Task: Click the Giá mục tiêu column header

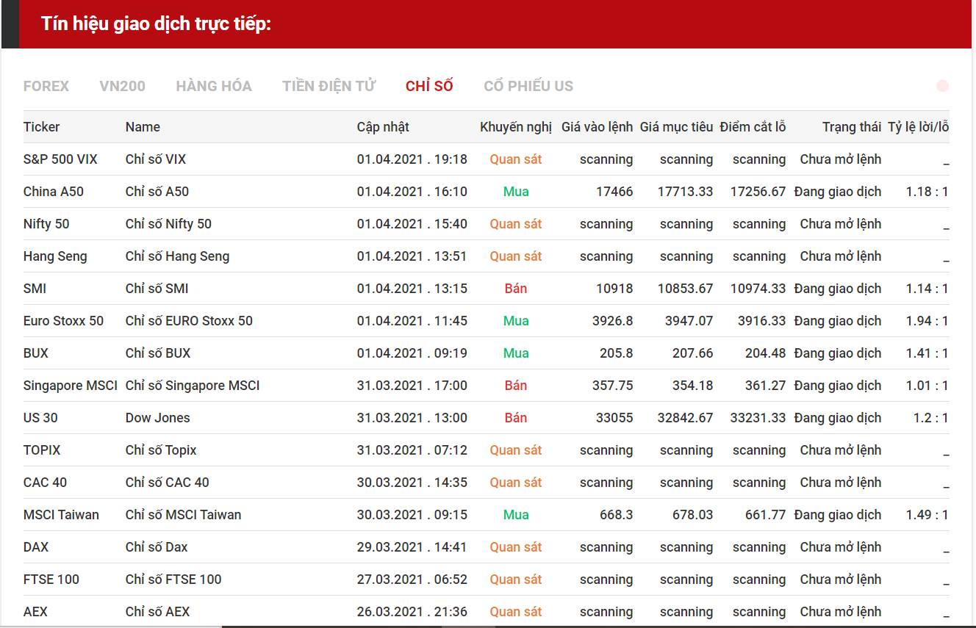Action: click(676, 127)
